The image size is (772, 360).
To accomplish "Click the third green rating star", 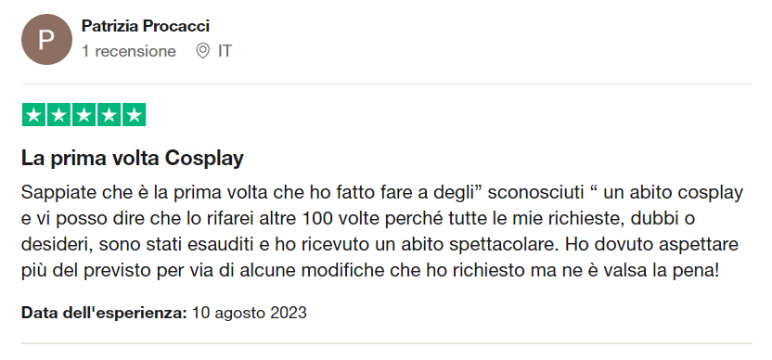I will (x=84, y=115).
